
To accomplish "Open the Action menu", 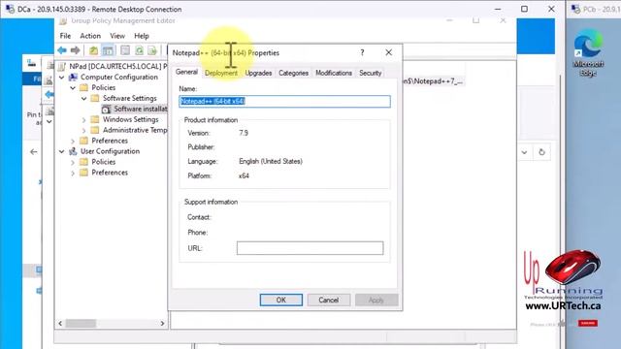I will (x=90, y=36).
